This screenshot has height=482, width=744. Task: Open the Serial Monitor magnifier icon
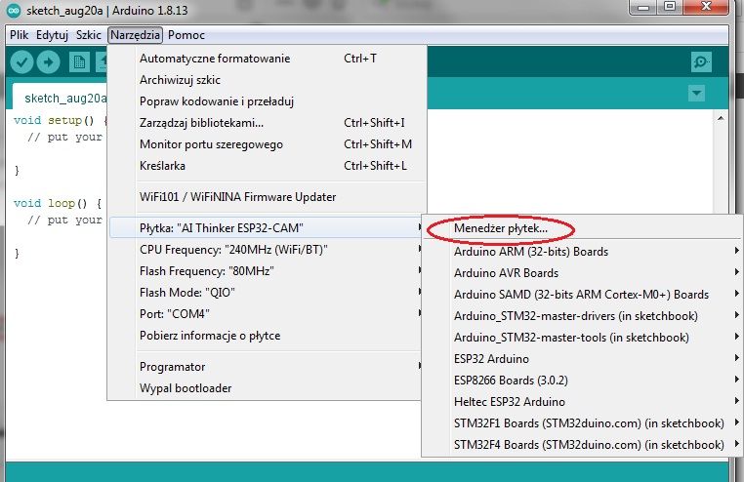click(x=701, y=62)
